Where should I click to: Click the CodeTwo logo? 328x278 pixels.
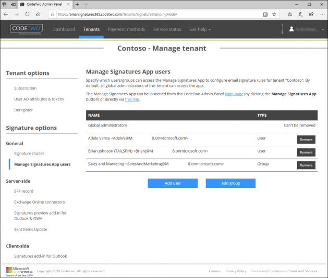pos(27,29)
